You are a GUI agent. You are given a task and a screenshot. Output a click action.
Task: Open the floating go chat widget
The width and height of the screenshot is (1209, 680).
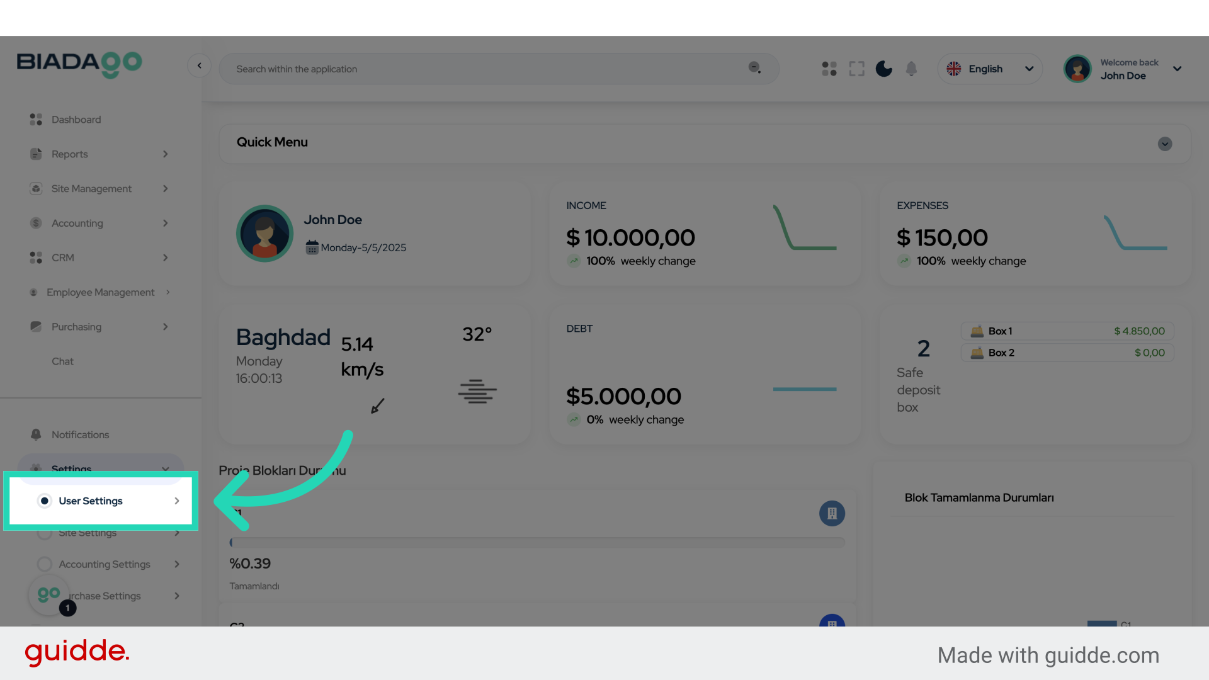coord(49,594)
